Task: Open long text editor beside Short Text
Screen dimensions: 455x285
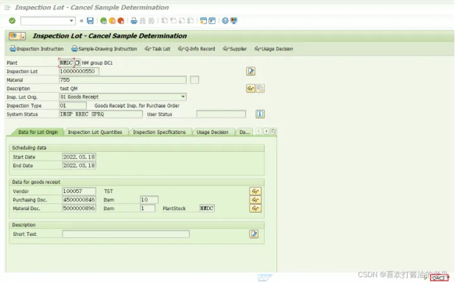Action: 254,234
